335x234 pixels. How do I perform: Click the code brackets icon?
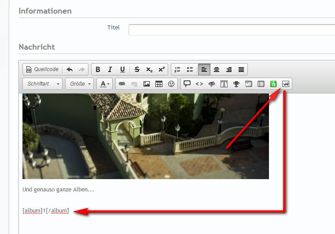click(199, 84)
